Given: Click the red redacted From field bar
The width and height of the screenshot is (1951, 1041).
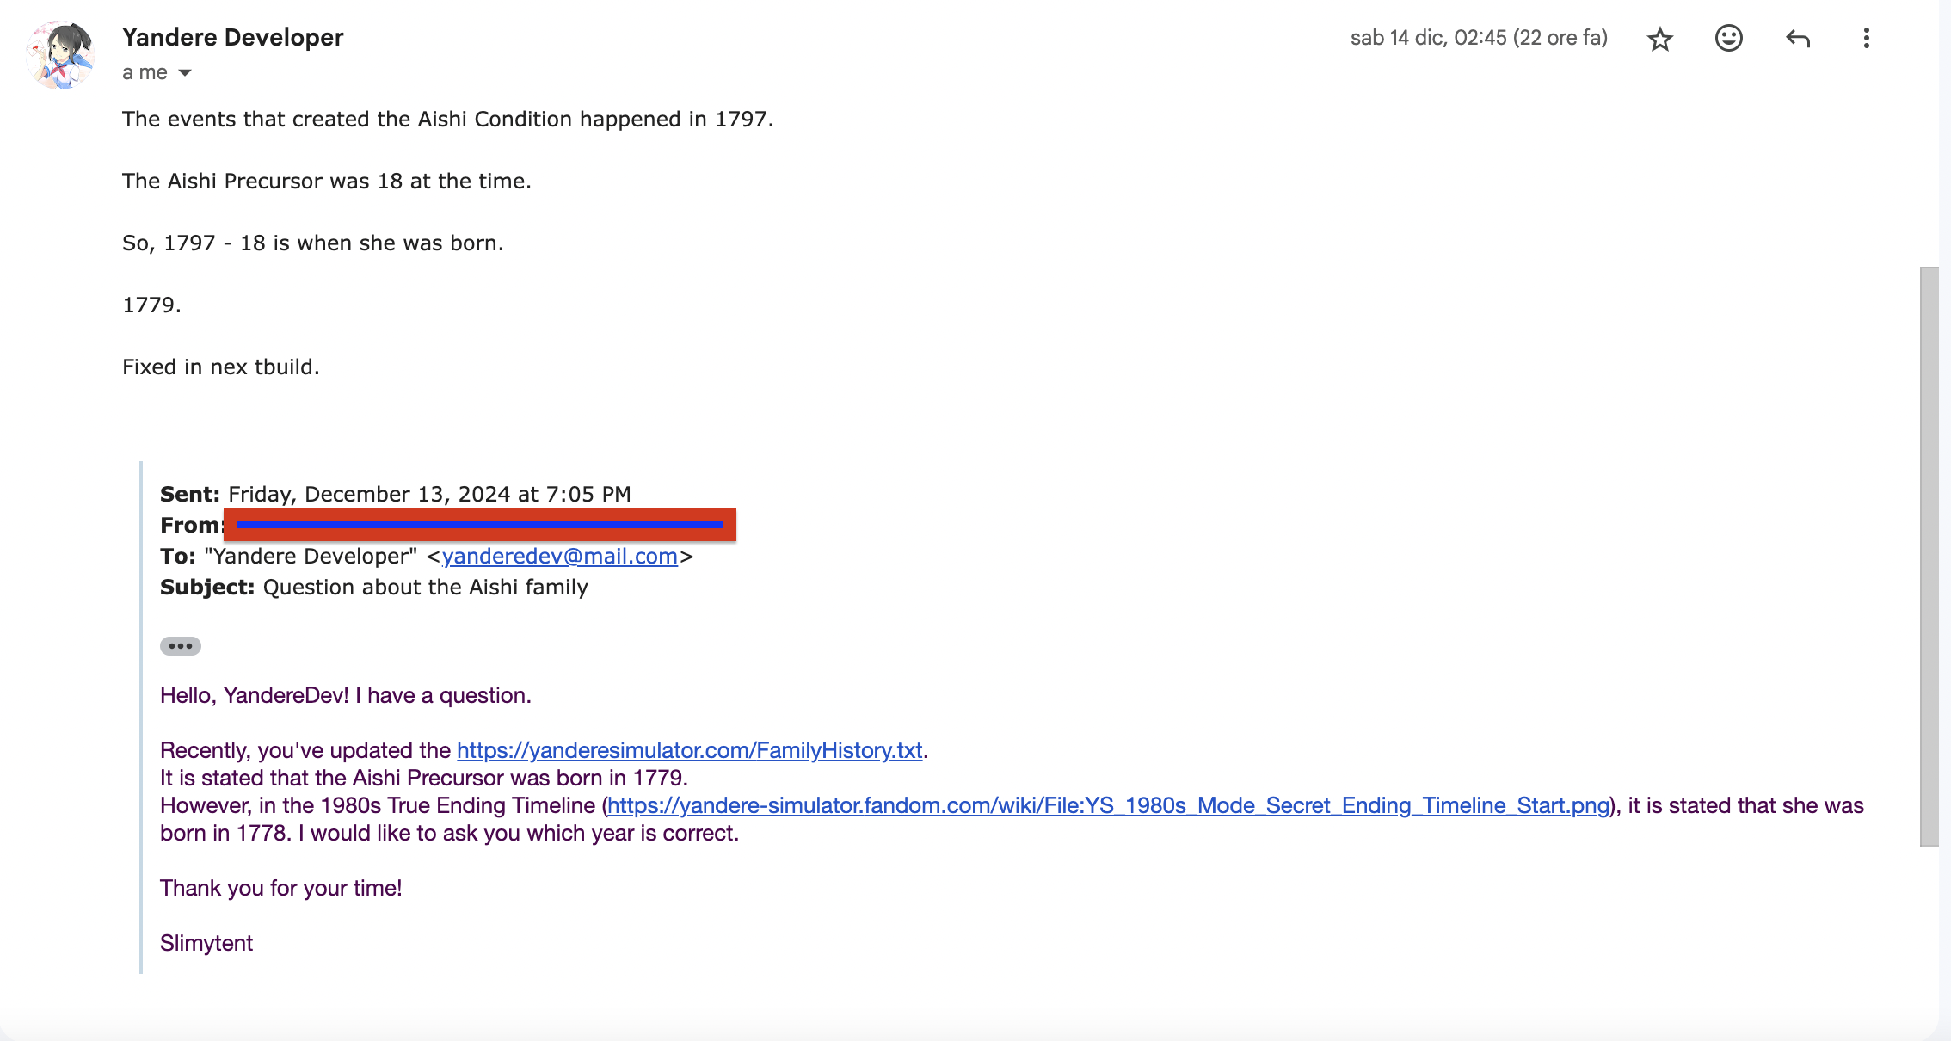Looking at the screenshot, I should click(479, 525).
